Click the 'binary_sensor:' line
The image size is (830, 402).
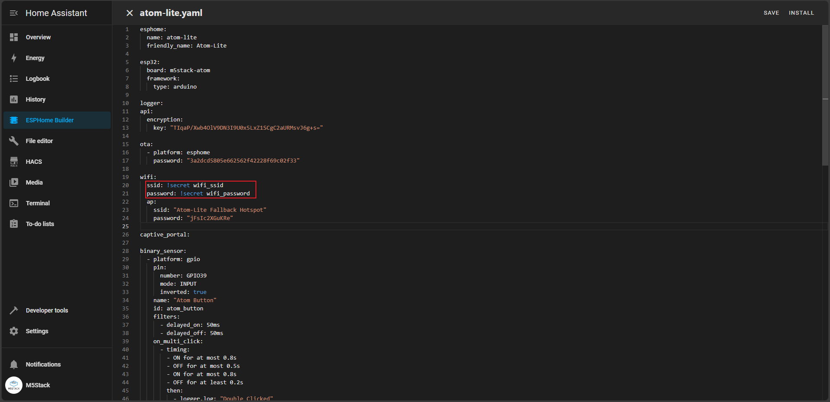[163, 251]
